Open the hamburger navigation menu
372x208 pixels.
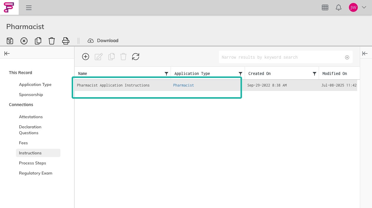pos(29,8)
